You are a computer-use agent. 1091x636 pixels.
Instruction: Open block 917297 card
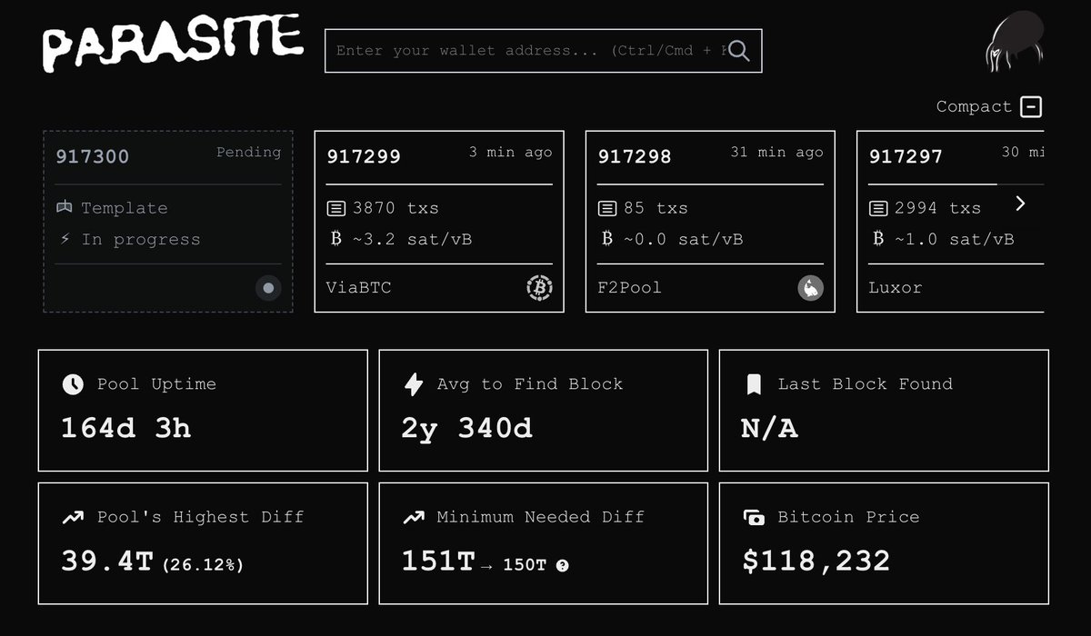(950, 222)
